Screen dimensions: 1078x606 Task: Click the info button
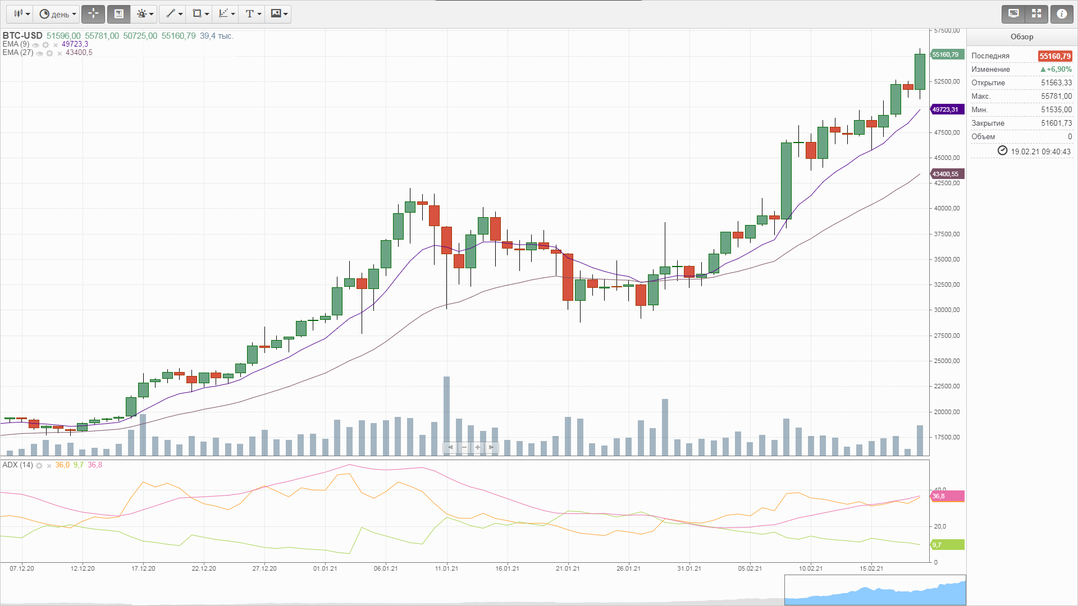(x=1062, y=13)
